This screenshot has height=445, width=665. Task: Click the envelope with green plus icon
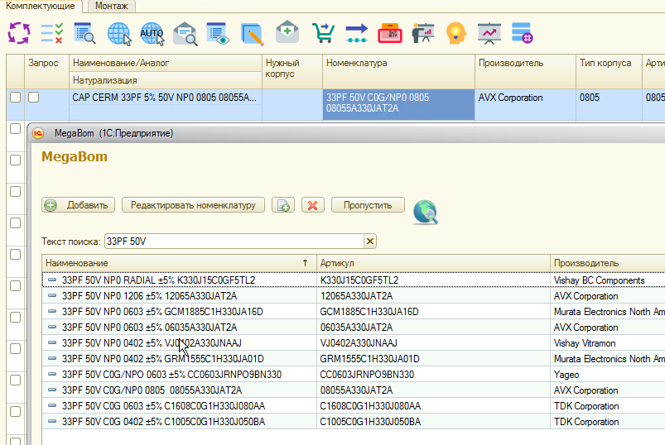coord(287,33)
